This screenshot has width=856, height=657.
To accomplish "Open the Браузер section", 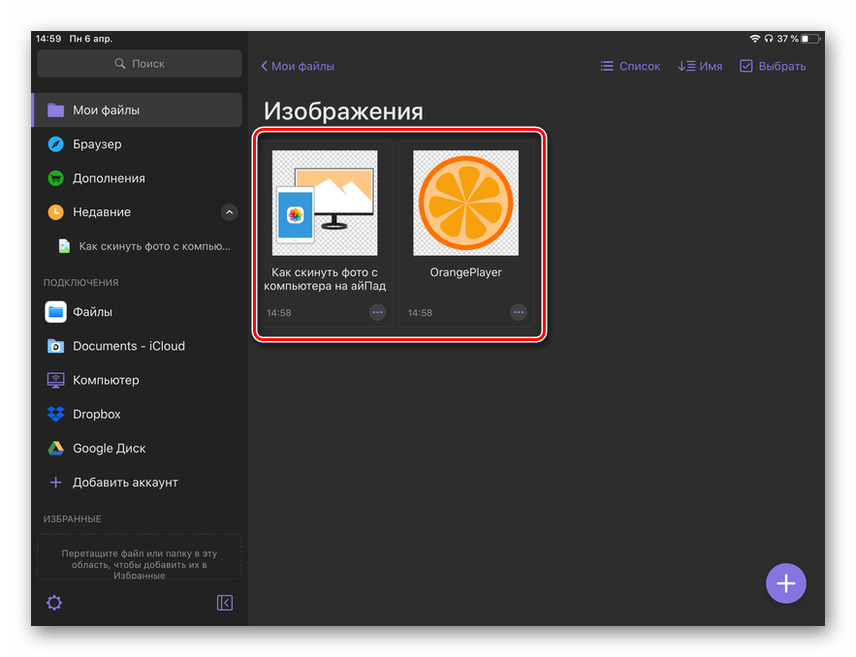I will (x=97, y=144).
